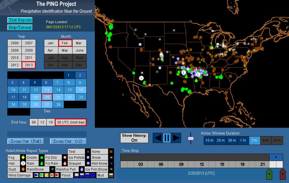This screenshot has height=183, width=289.
Task: Toggle Show History On button
Action: 134,138
